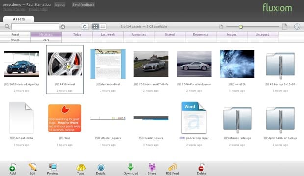The image size is (304, 176).
Task: Select the 9rules tag filter
Action: click(x=15, y=40)
